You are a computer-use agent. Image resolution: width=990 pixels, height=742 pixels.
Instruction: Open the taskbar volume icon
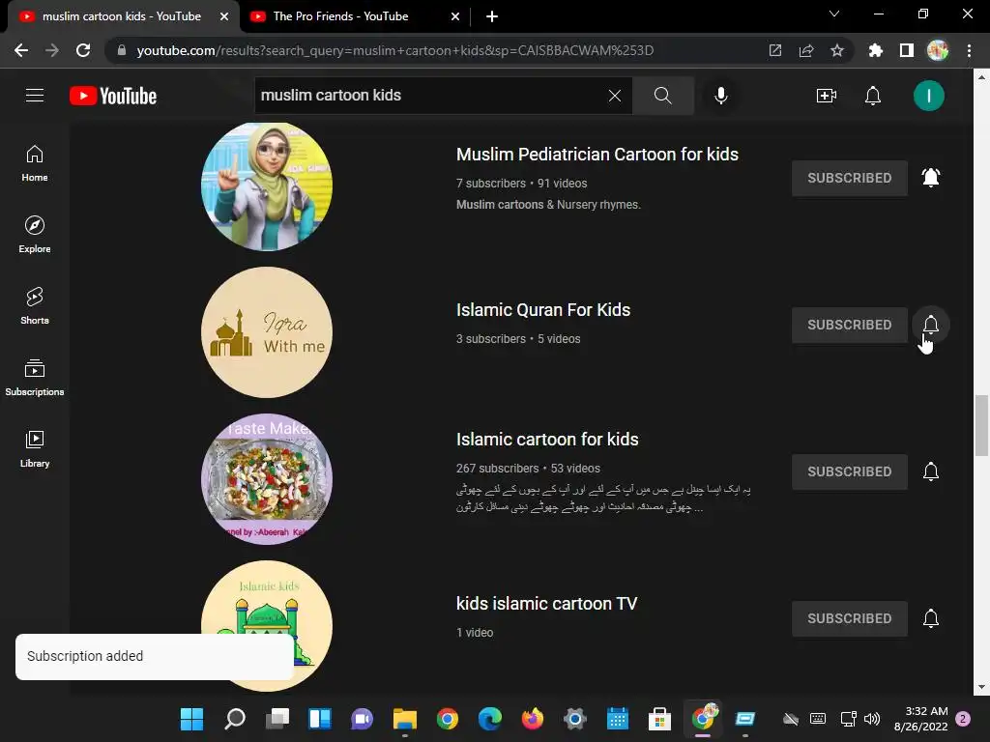872,719
